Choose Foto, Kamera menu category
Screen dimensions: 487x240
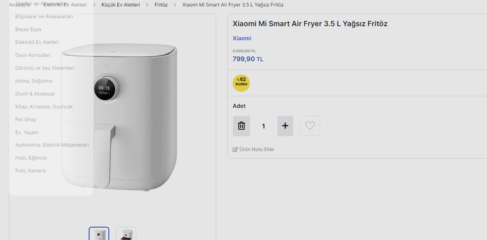31,171
